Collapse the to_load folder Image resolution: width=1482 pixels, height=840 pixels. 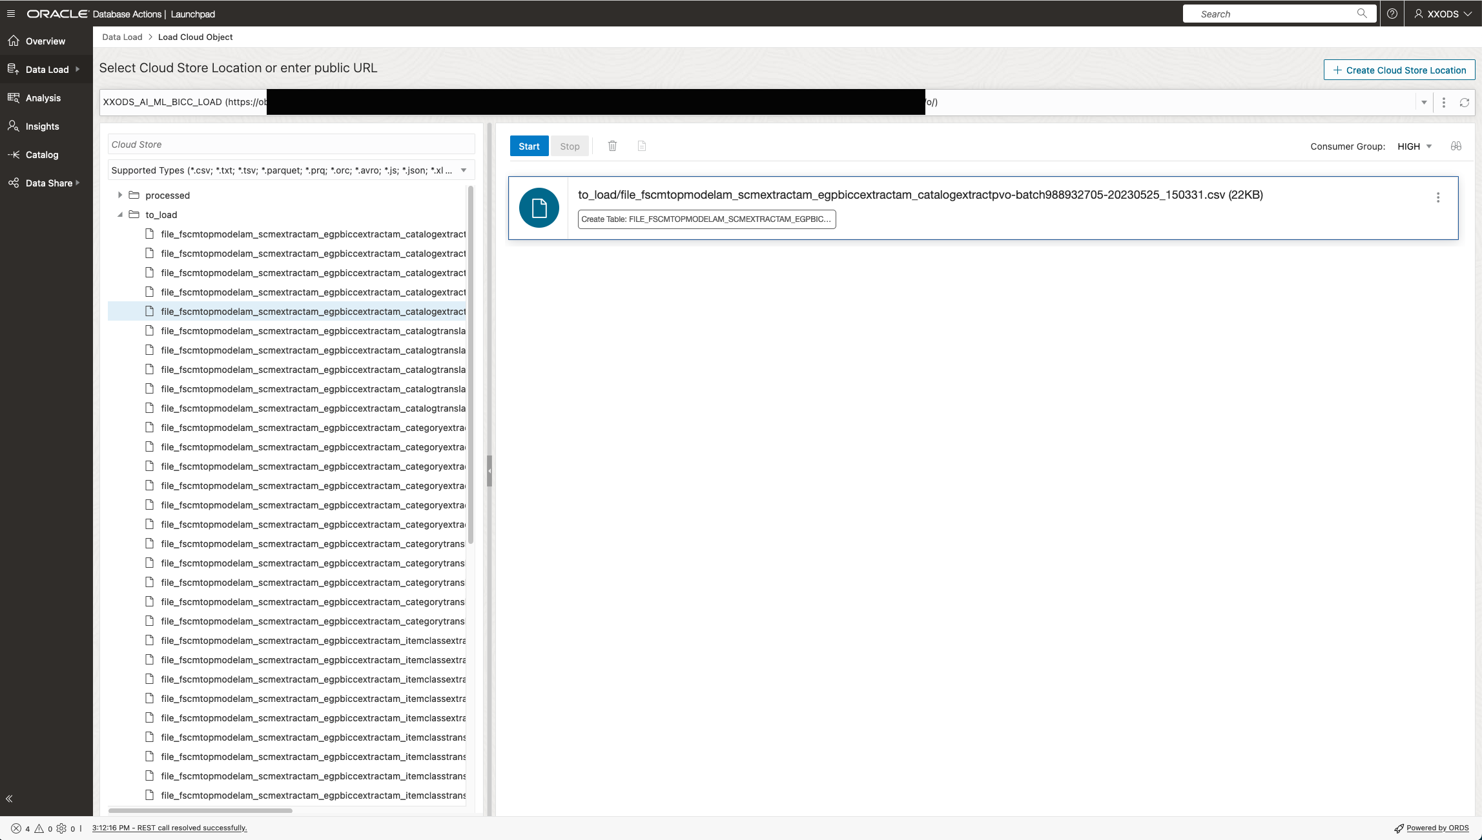pyautogui.click(x=119, y=214)
